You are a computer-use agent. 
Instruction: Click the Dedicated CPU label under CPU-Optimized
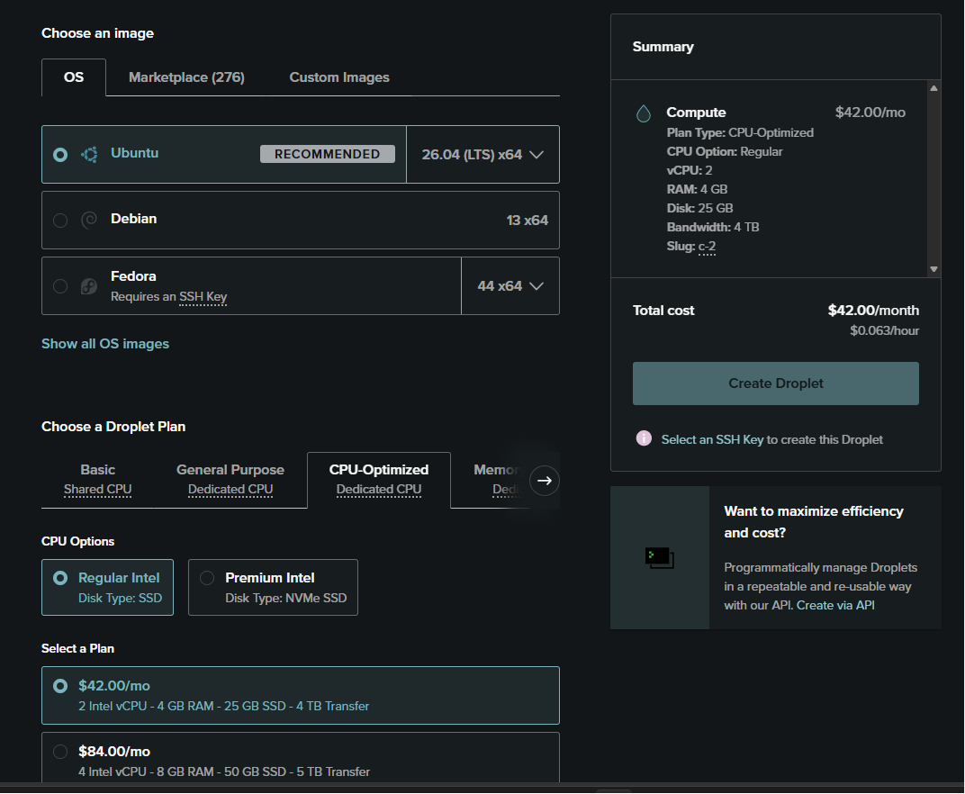coord(378,490)
